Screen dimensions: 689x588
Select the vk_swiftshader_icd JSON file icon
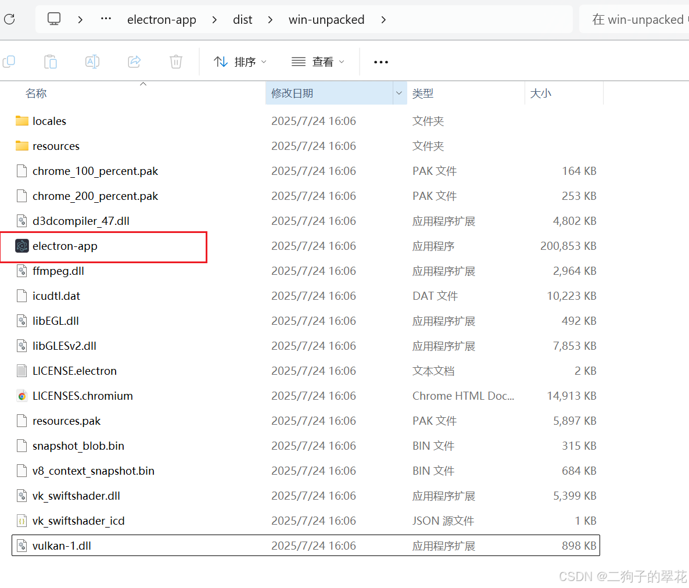[x=21, y=521]
